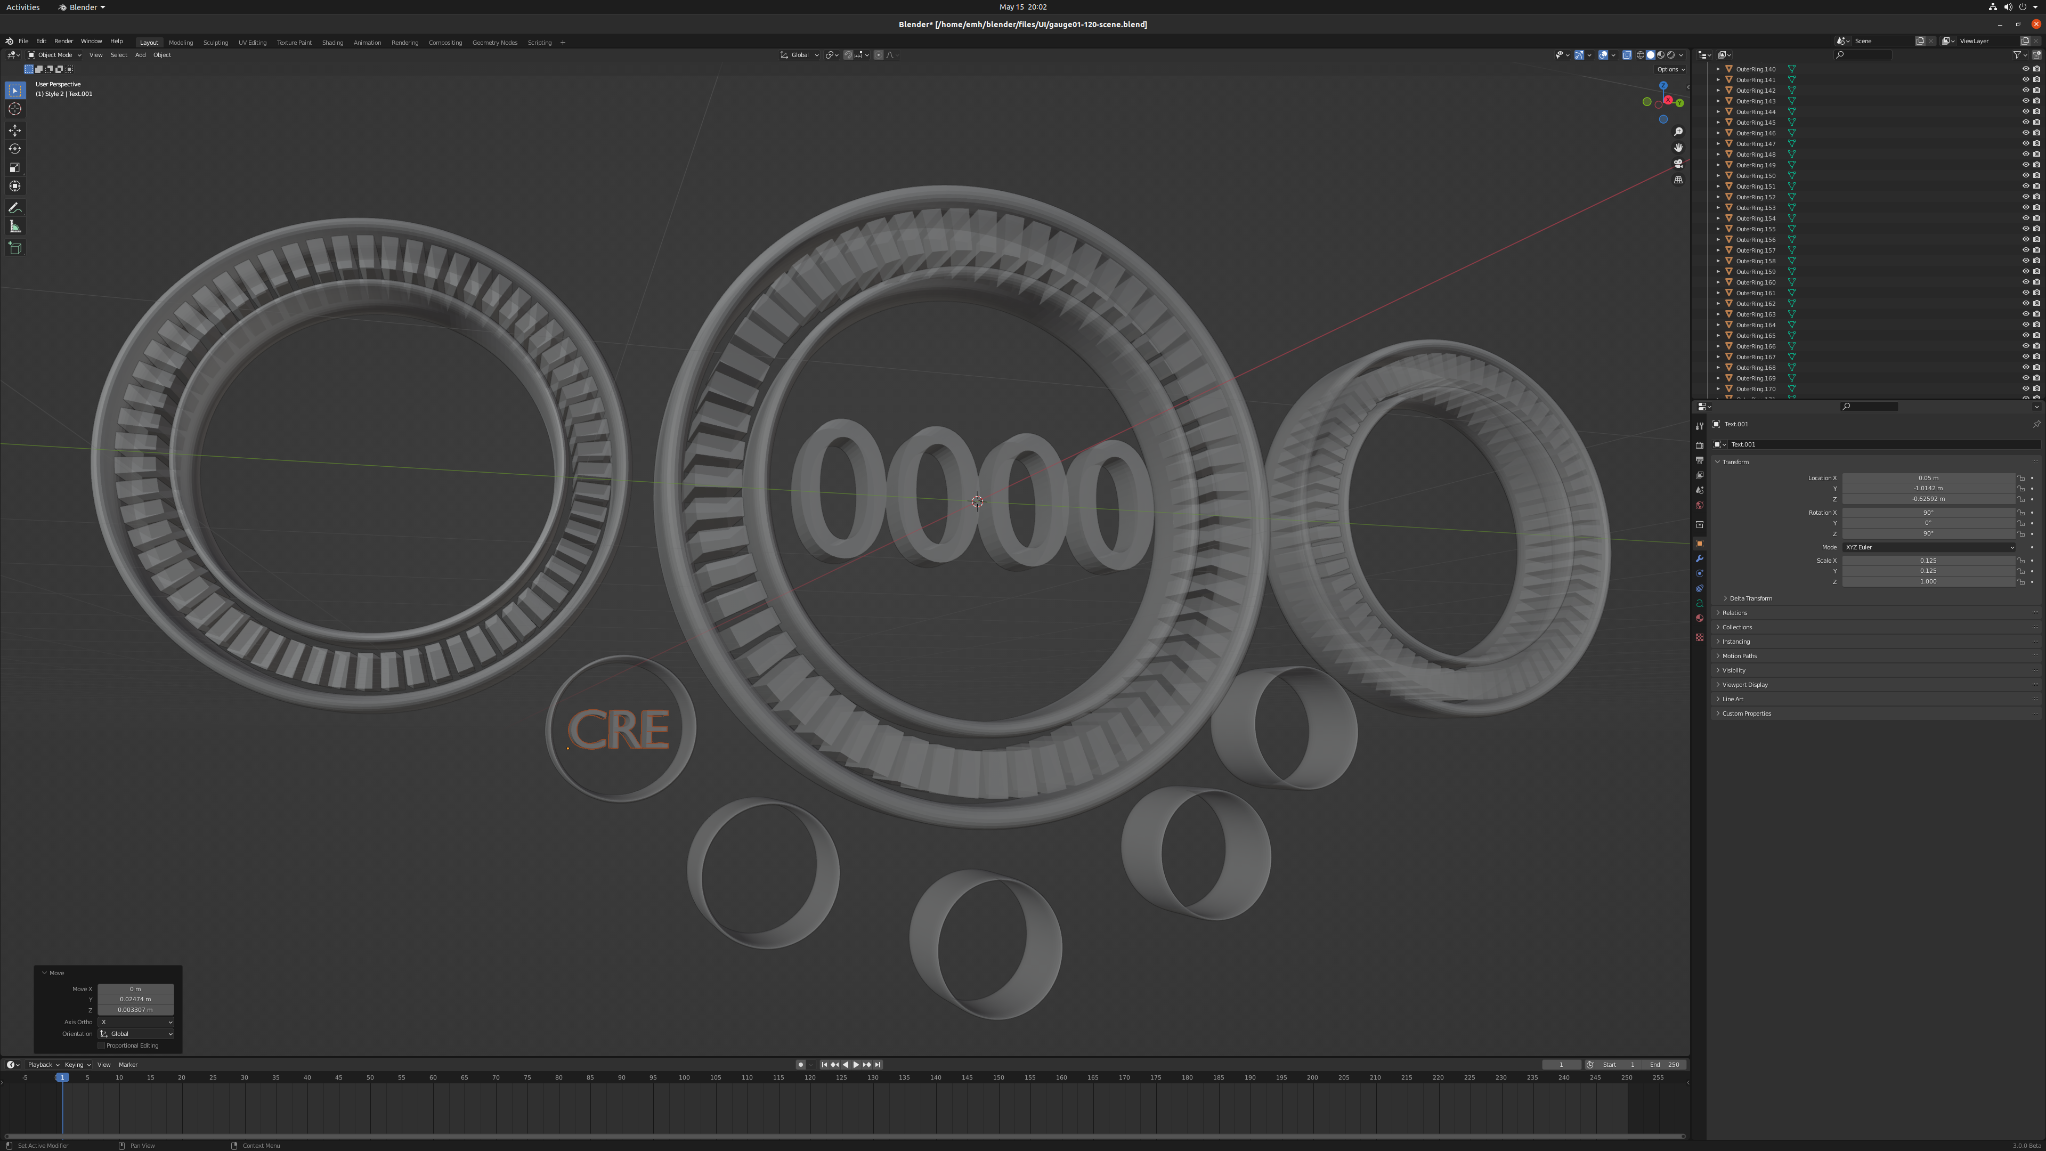This screenshot has width=2046, height=1151.
Task: Enable Proportional Editing checkbox in Move panel
Action: point(102,1045)
